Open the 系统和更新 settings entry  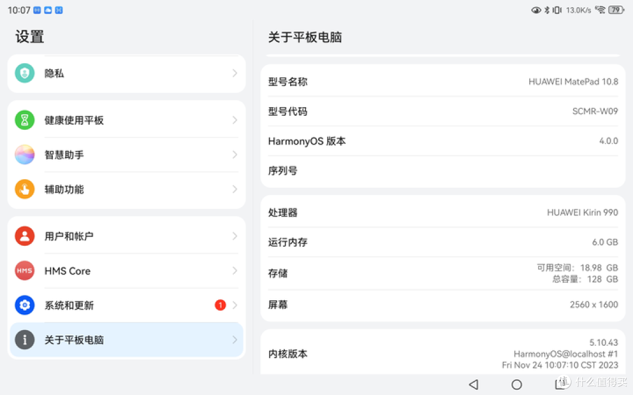(x=127, y=305)
